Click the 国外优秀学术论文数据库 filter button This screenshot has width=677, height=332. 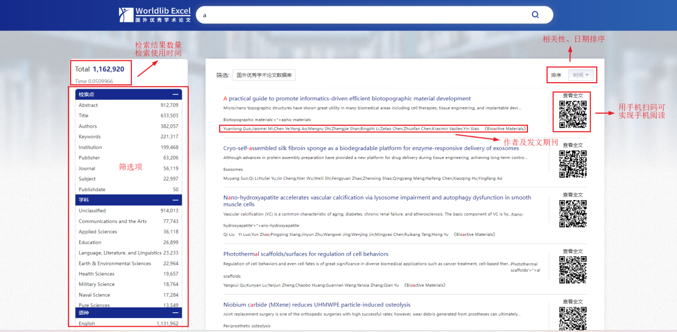coord(264,76)
